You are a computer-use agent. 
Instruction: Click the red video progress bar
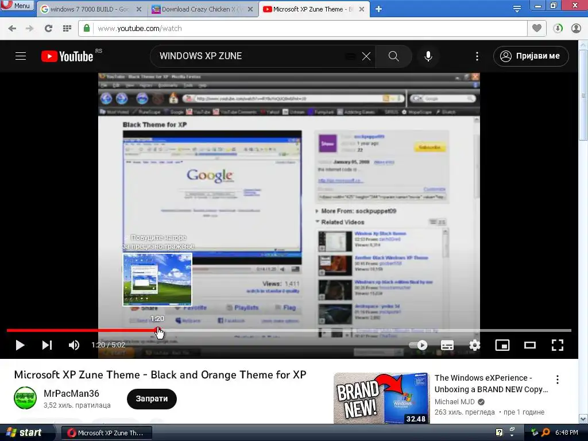(82, 330)
